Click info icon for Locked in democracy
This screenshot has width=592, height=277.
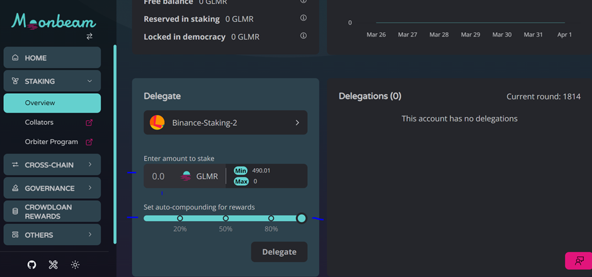303,36
